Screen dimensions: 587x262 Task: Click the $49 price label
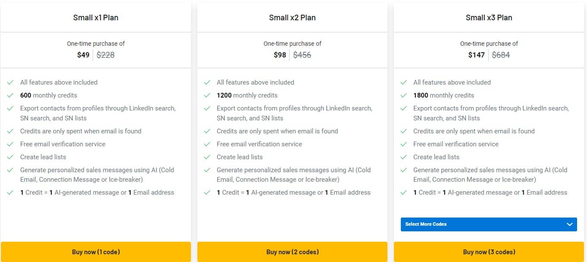pos(83,55)
